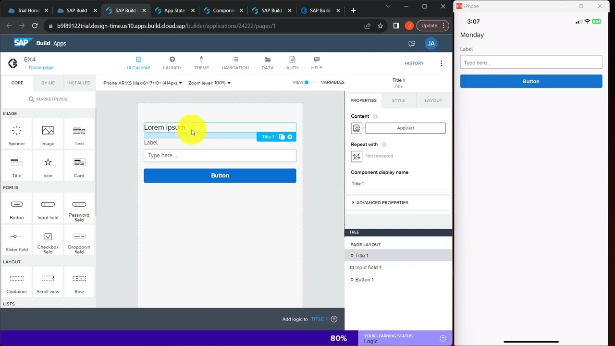Click the Home page breadcrumb link
615x346 pixels.
point(41,68)
